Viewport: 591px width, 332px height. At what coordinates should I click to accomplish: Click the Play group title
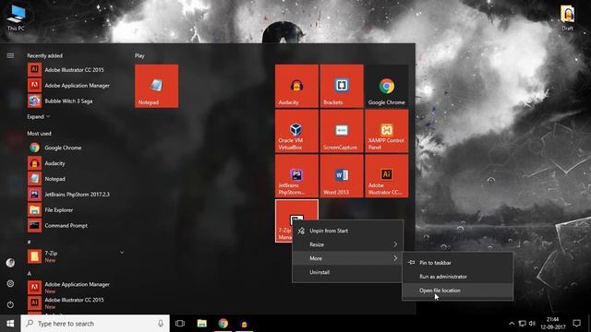[139, 55]
